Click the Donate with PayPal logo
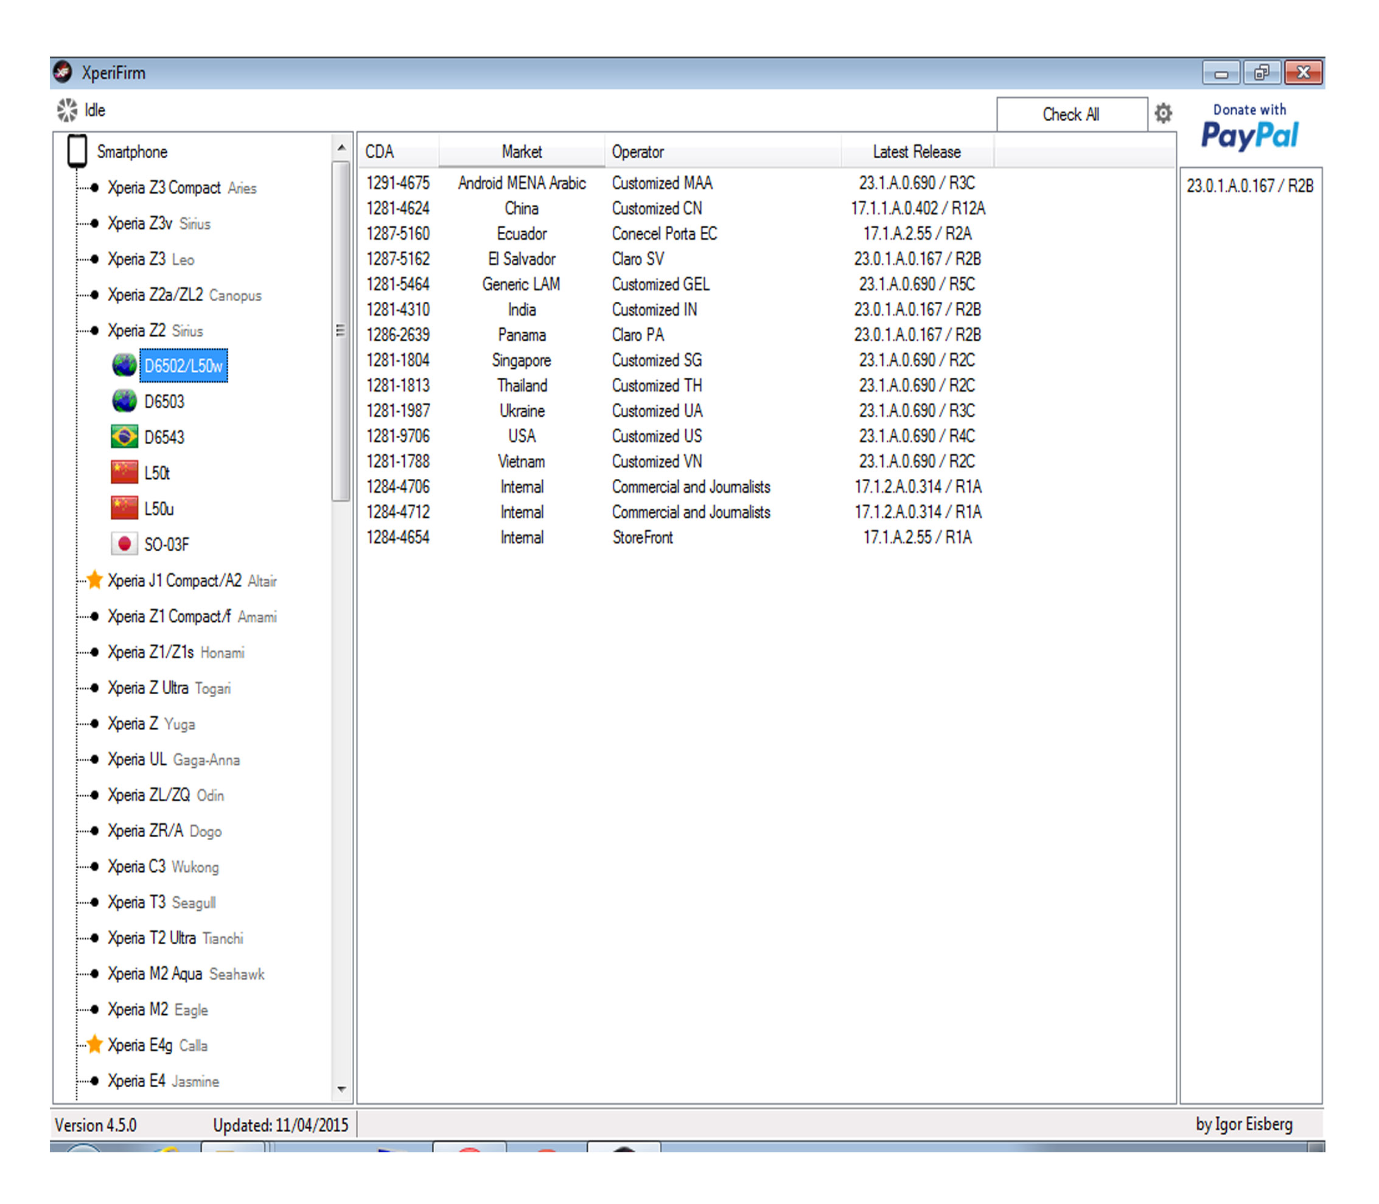 [1249, 128]
